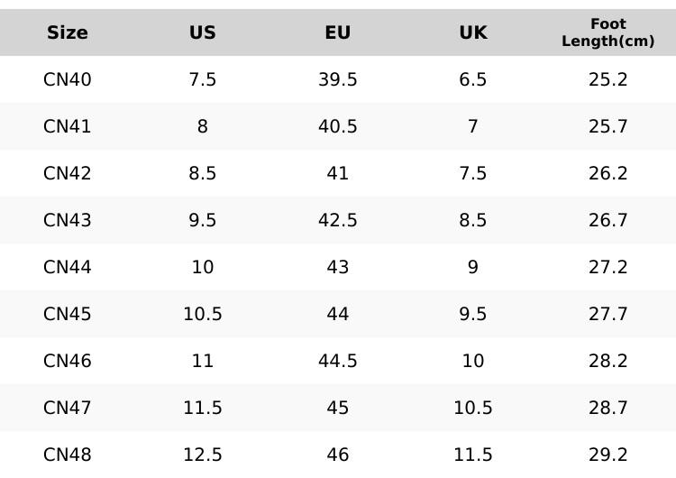Select the CN41 row label
This screenshot has width=676, height=478.
(68, 127)
